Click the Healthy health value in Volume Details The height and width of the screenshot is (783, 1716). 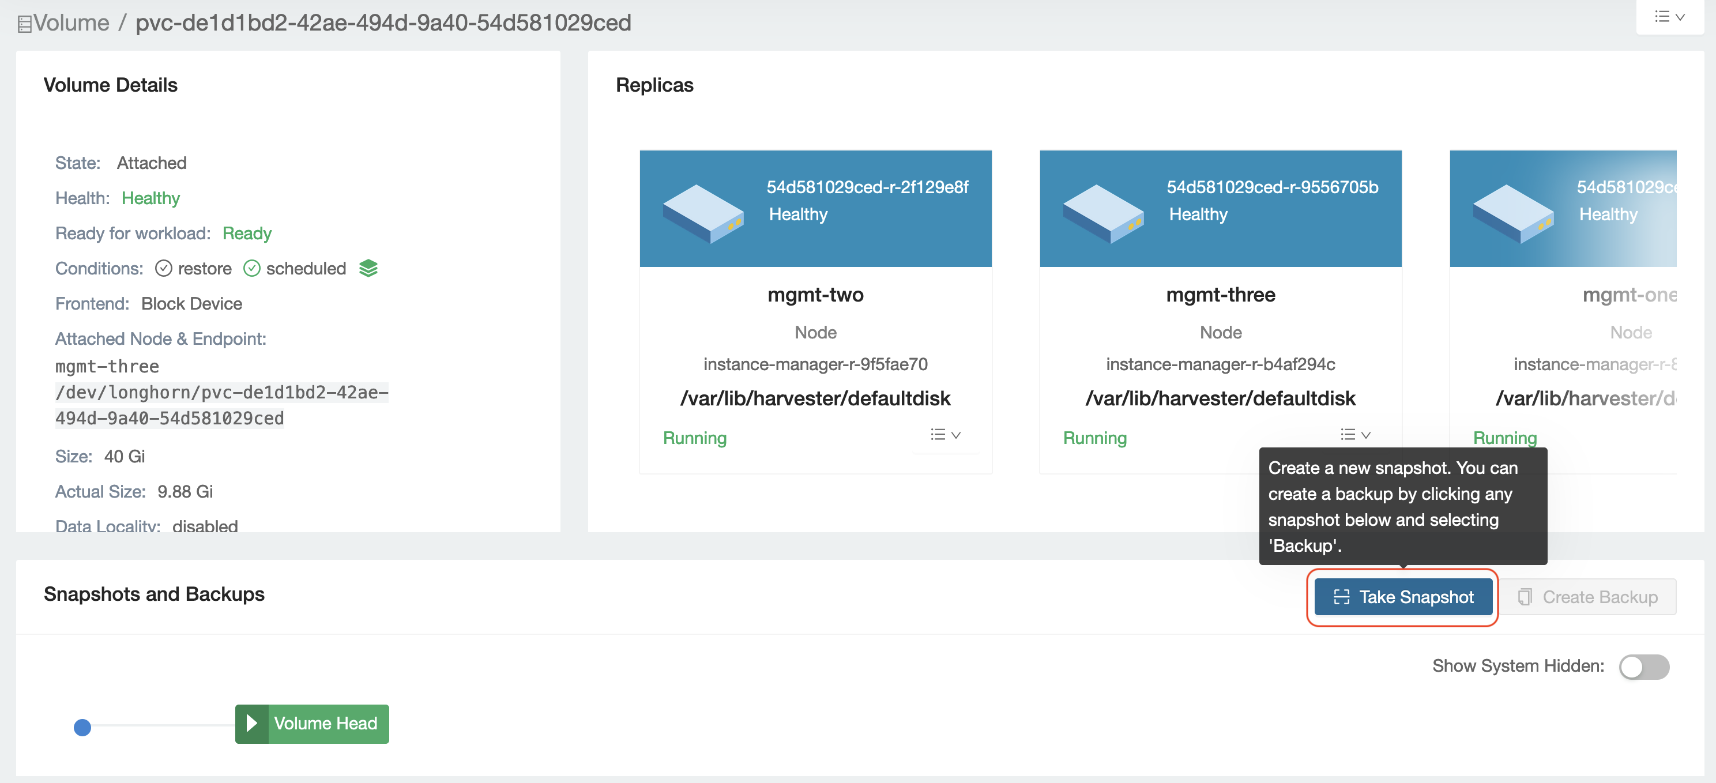pos(150,198)
